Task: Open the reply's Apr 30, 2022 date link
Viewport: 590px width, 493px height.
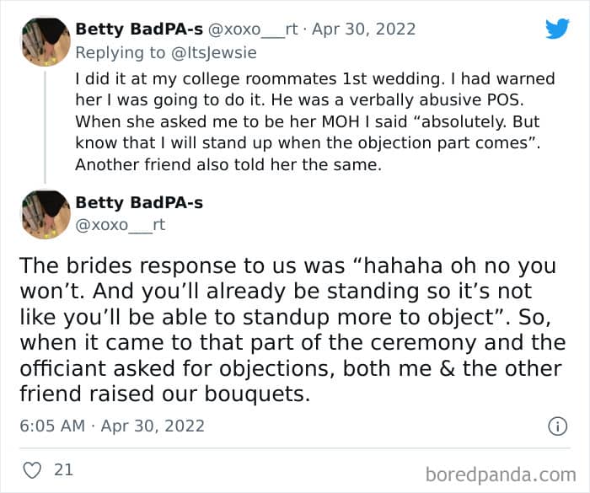Action: point(364,29)
